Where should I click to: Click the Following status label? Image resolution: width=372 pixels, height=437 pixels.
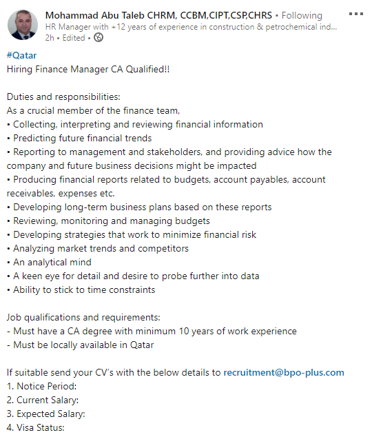pos(302,15)
